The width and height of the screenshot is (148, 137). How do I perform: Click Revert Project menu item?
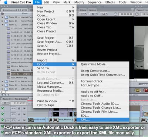[55, 50]
